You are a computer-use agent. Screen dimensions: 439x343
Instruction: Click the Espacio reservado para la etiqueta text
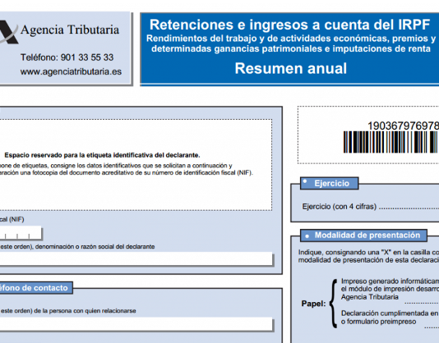tap(102, 155)
